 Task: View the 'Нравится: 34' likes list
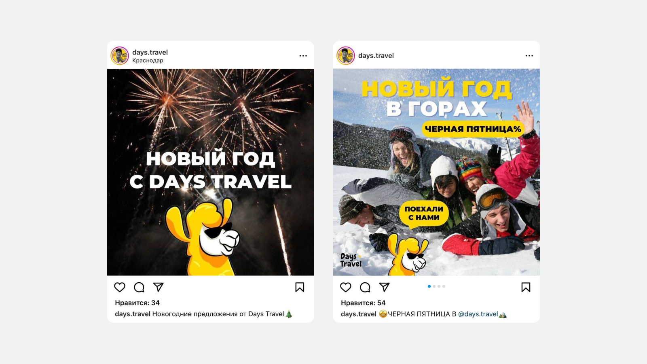point(137,303)
